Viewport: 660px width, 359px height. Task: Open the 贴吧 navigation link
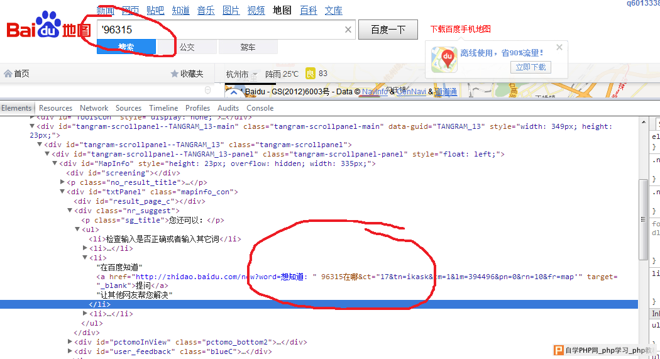[155, 10]
